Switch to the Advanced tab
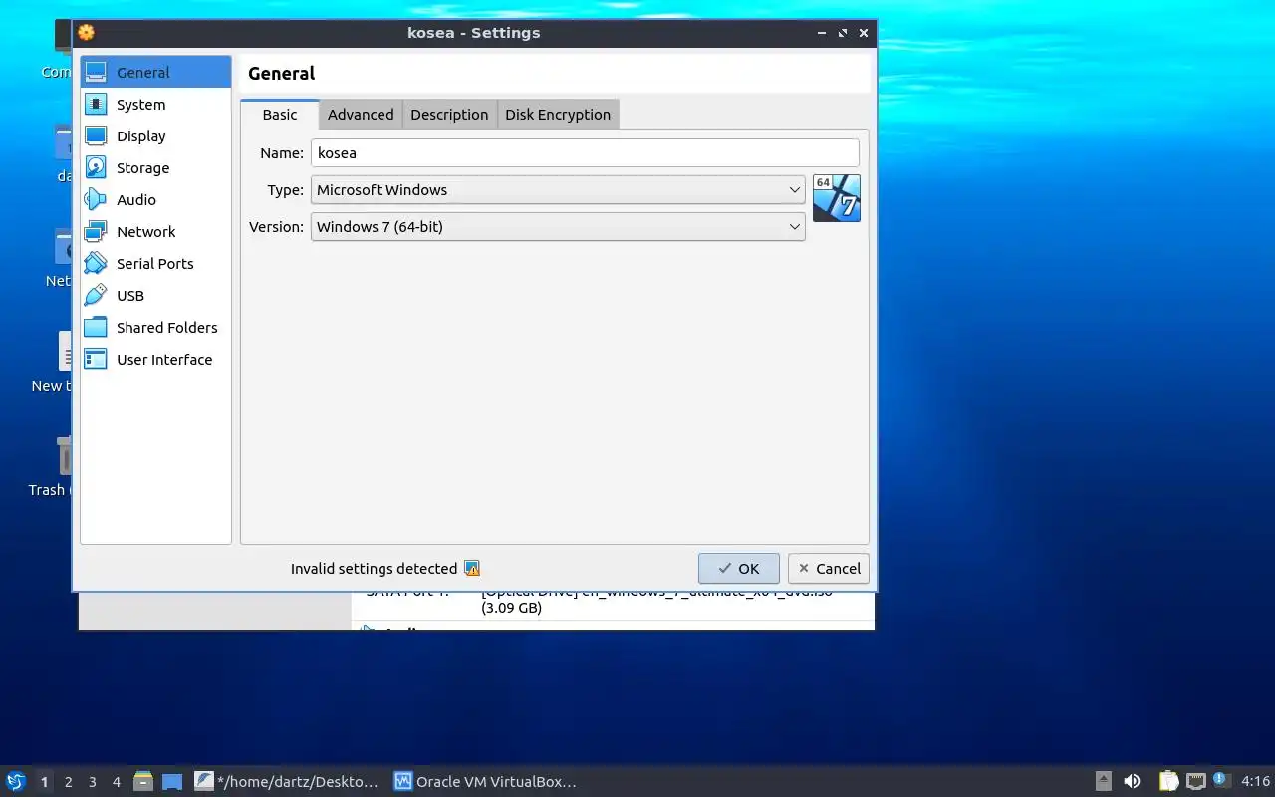 [x=361, y=115]
